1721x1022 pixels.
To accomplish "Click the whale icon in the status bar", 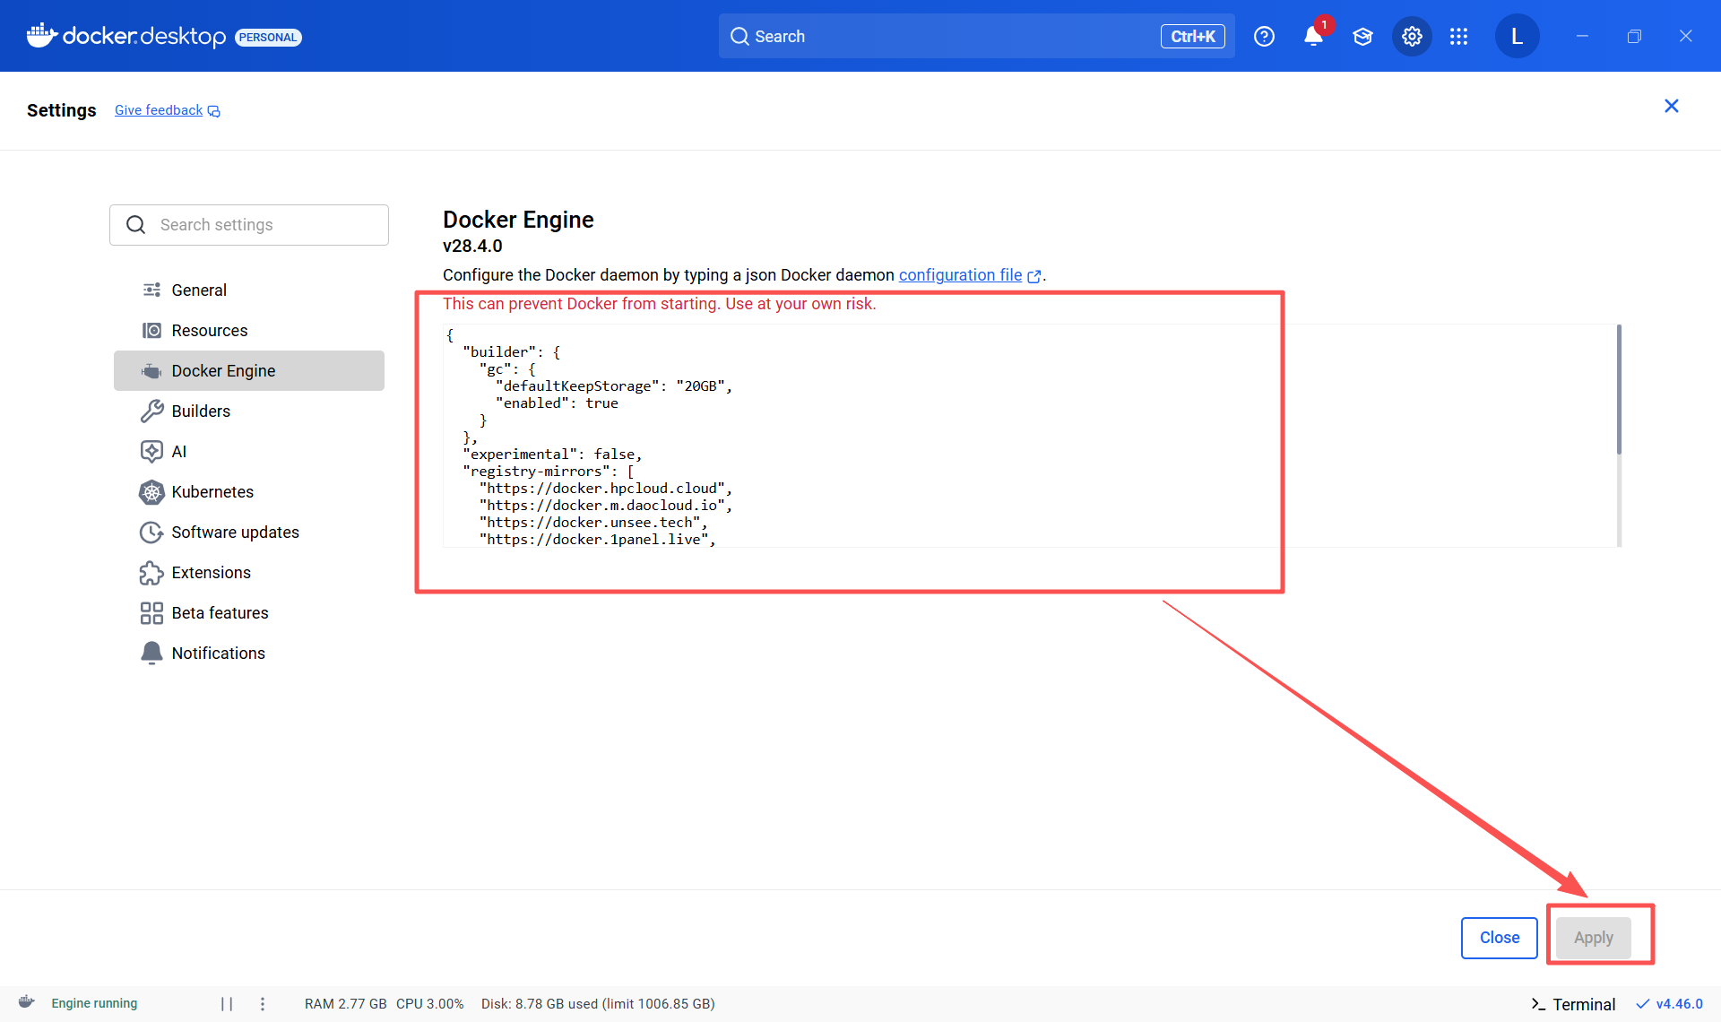I will (27, 1002).
